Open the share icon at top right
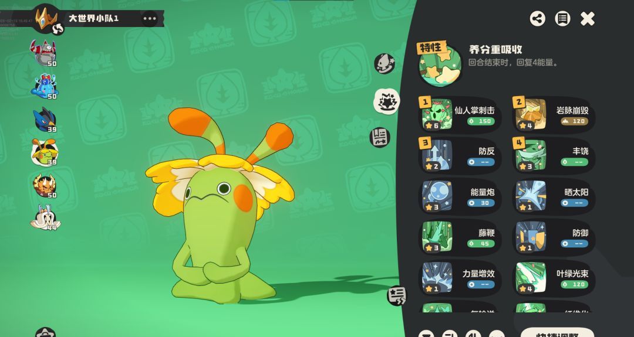The image size is (634, 337). pyautogui.click(x=537, y=18)
